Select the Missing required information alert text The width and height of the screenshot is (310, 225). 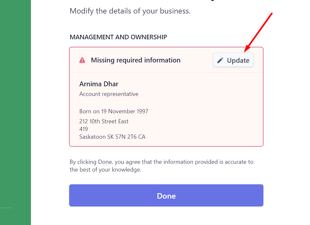(x=136, y=60)
